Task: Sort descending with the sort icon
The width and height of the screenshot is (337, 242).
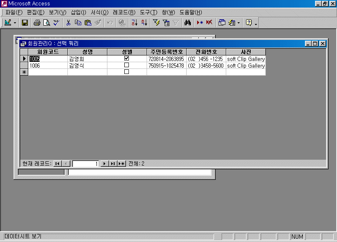Action: pos(144,23)
